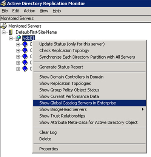Click Delete in the context menu
Image resolution: width=151 pixels, height=157 pixels.
point(89,139)
